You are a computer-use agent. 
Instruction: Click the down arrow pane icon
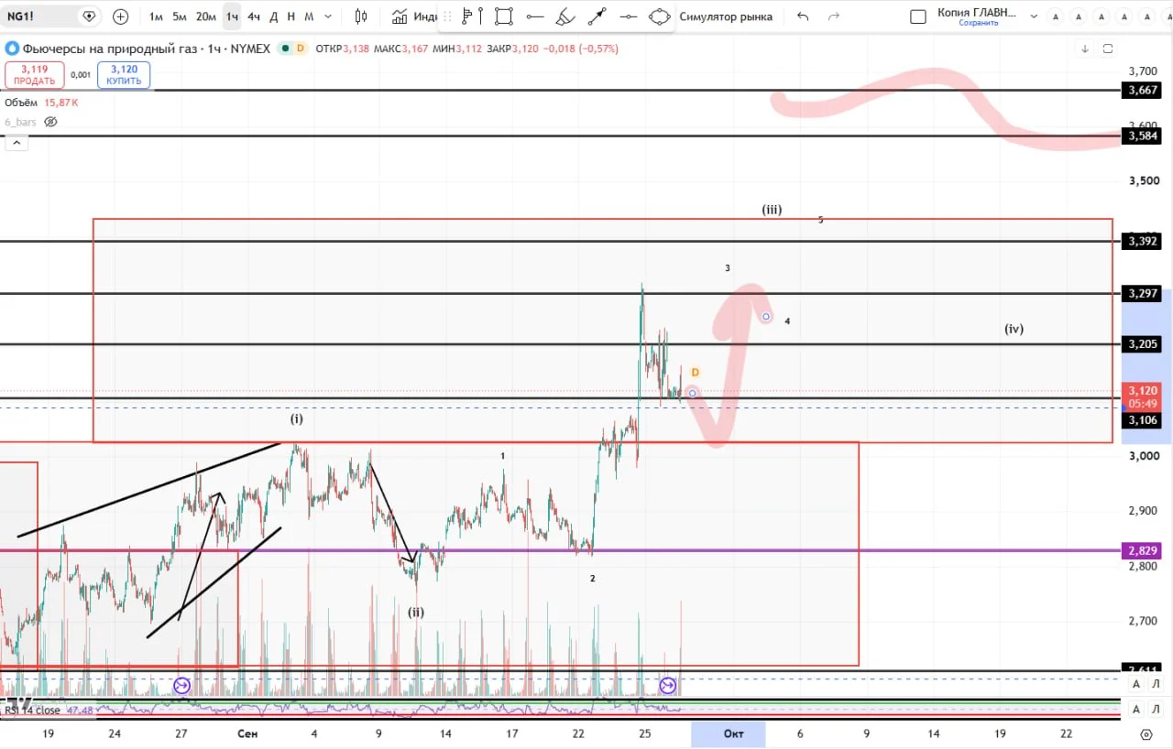click(x=1085, y=49)
